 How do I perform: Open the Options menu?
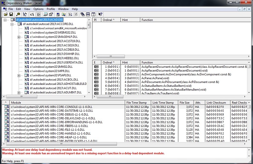click(x=38, y=9)
